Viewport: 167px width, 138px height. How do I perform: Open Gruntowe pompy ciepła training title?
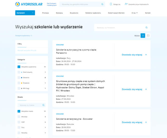[81, 86]
